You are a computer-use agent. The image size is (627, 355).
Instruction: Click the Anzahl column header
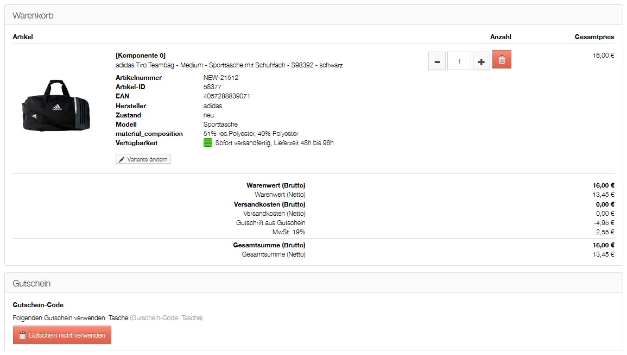click(501, 37)
